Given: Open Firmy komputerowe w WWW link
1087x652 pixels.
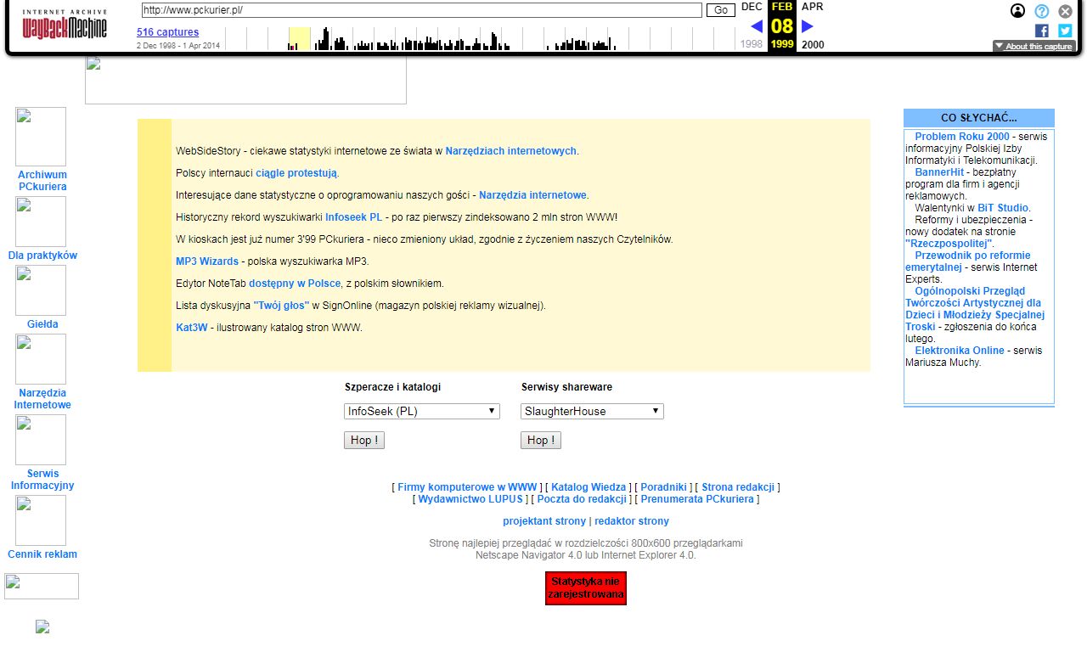Looking at the screenshot, I should pos(468,487).
